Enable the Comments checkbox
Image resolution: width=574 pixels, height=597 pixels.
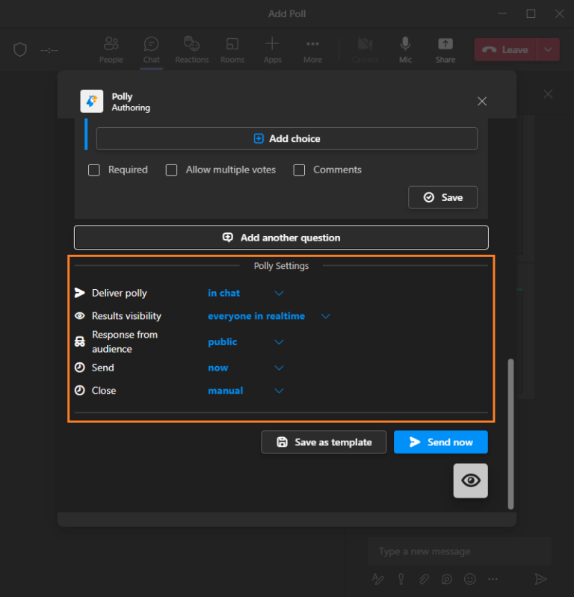(299, 170)
